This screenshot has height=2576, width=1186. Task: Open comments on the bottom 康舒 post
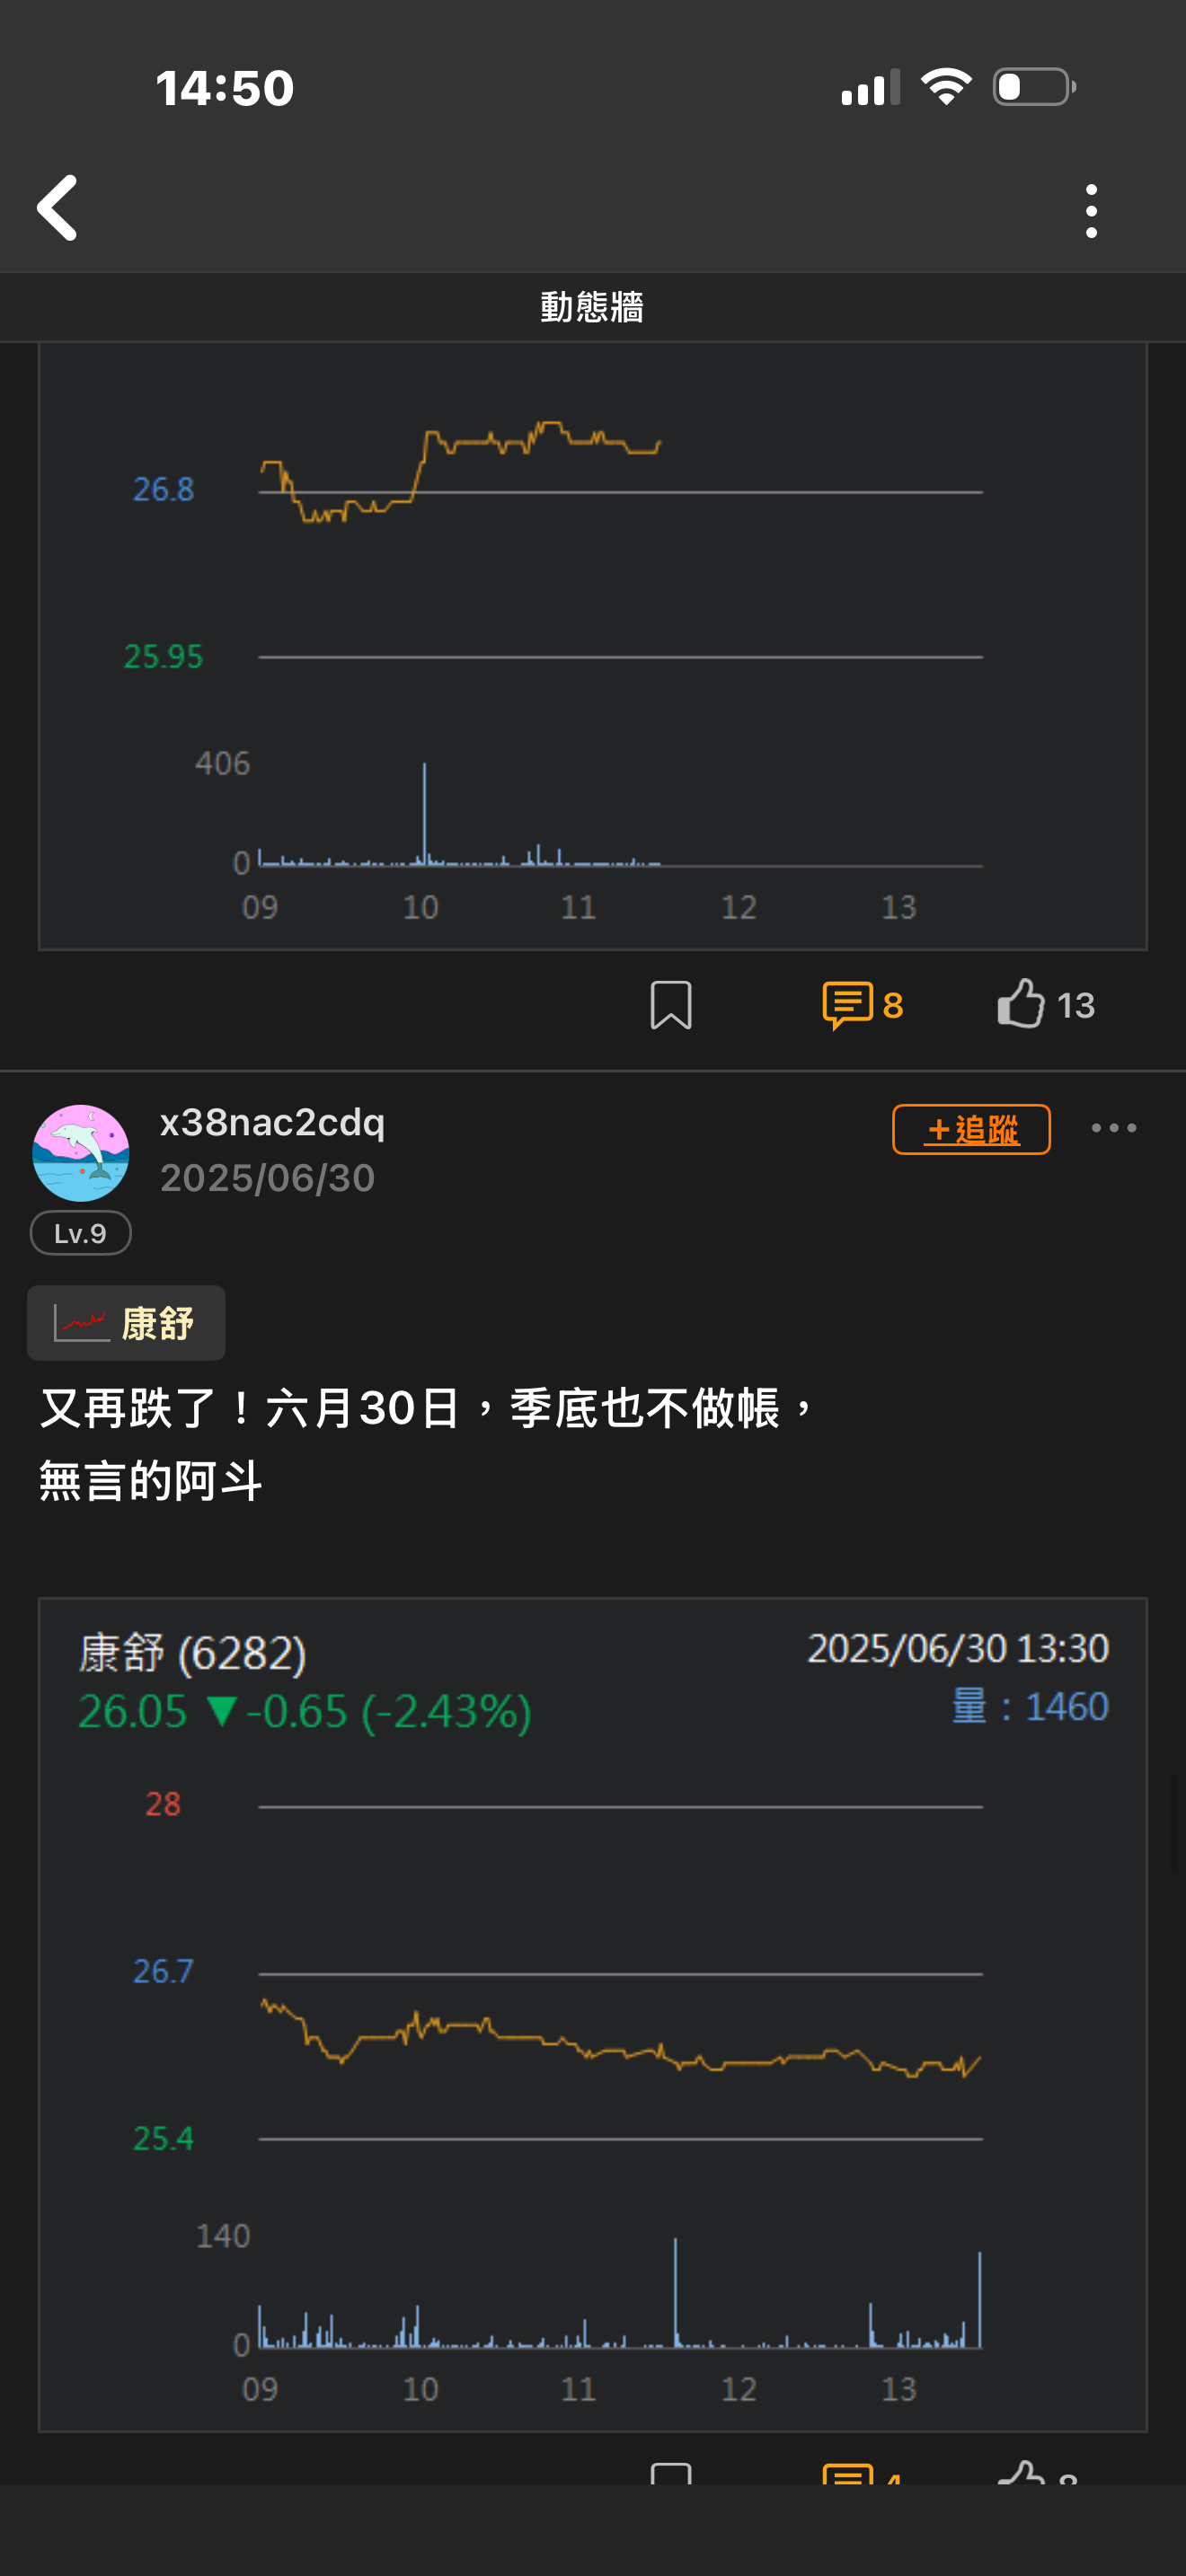[x=862, y=2474]
